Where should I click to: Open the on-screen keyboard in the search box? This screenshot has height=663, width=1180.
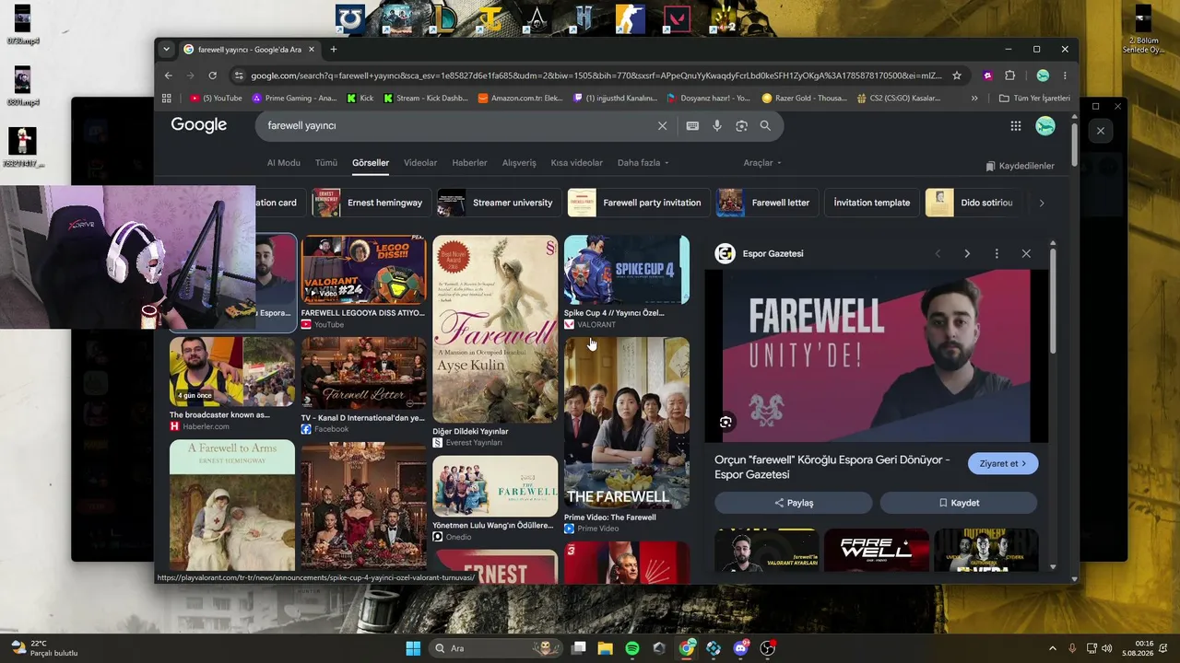692,125
